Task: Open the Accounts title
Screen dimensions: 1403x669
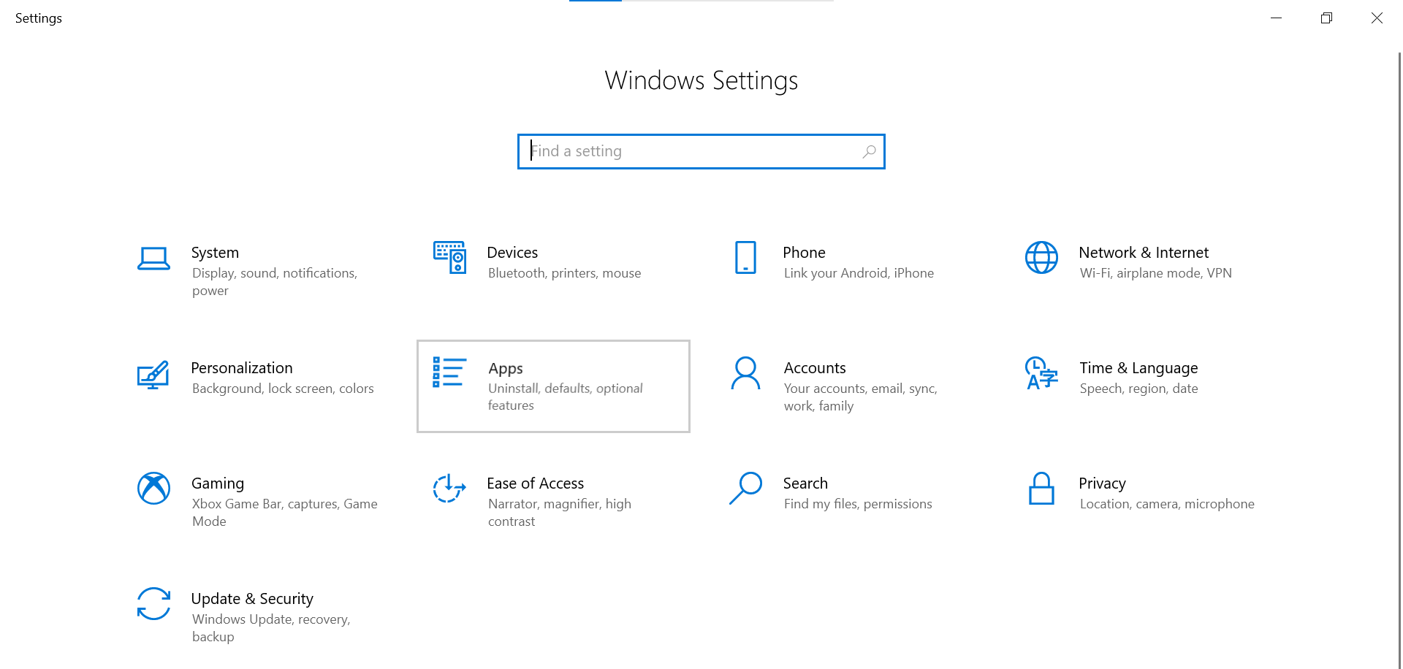Action: click(815, 368)
